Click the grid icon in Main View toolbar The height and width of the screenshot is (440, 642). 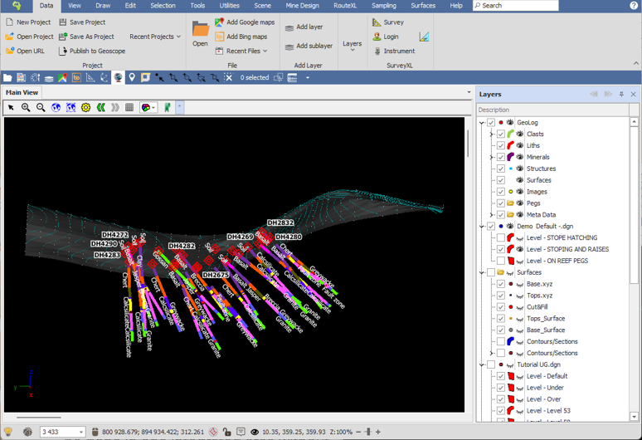coord(129,107)
